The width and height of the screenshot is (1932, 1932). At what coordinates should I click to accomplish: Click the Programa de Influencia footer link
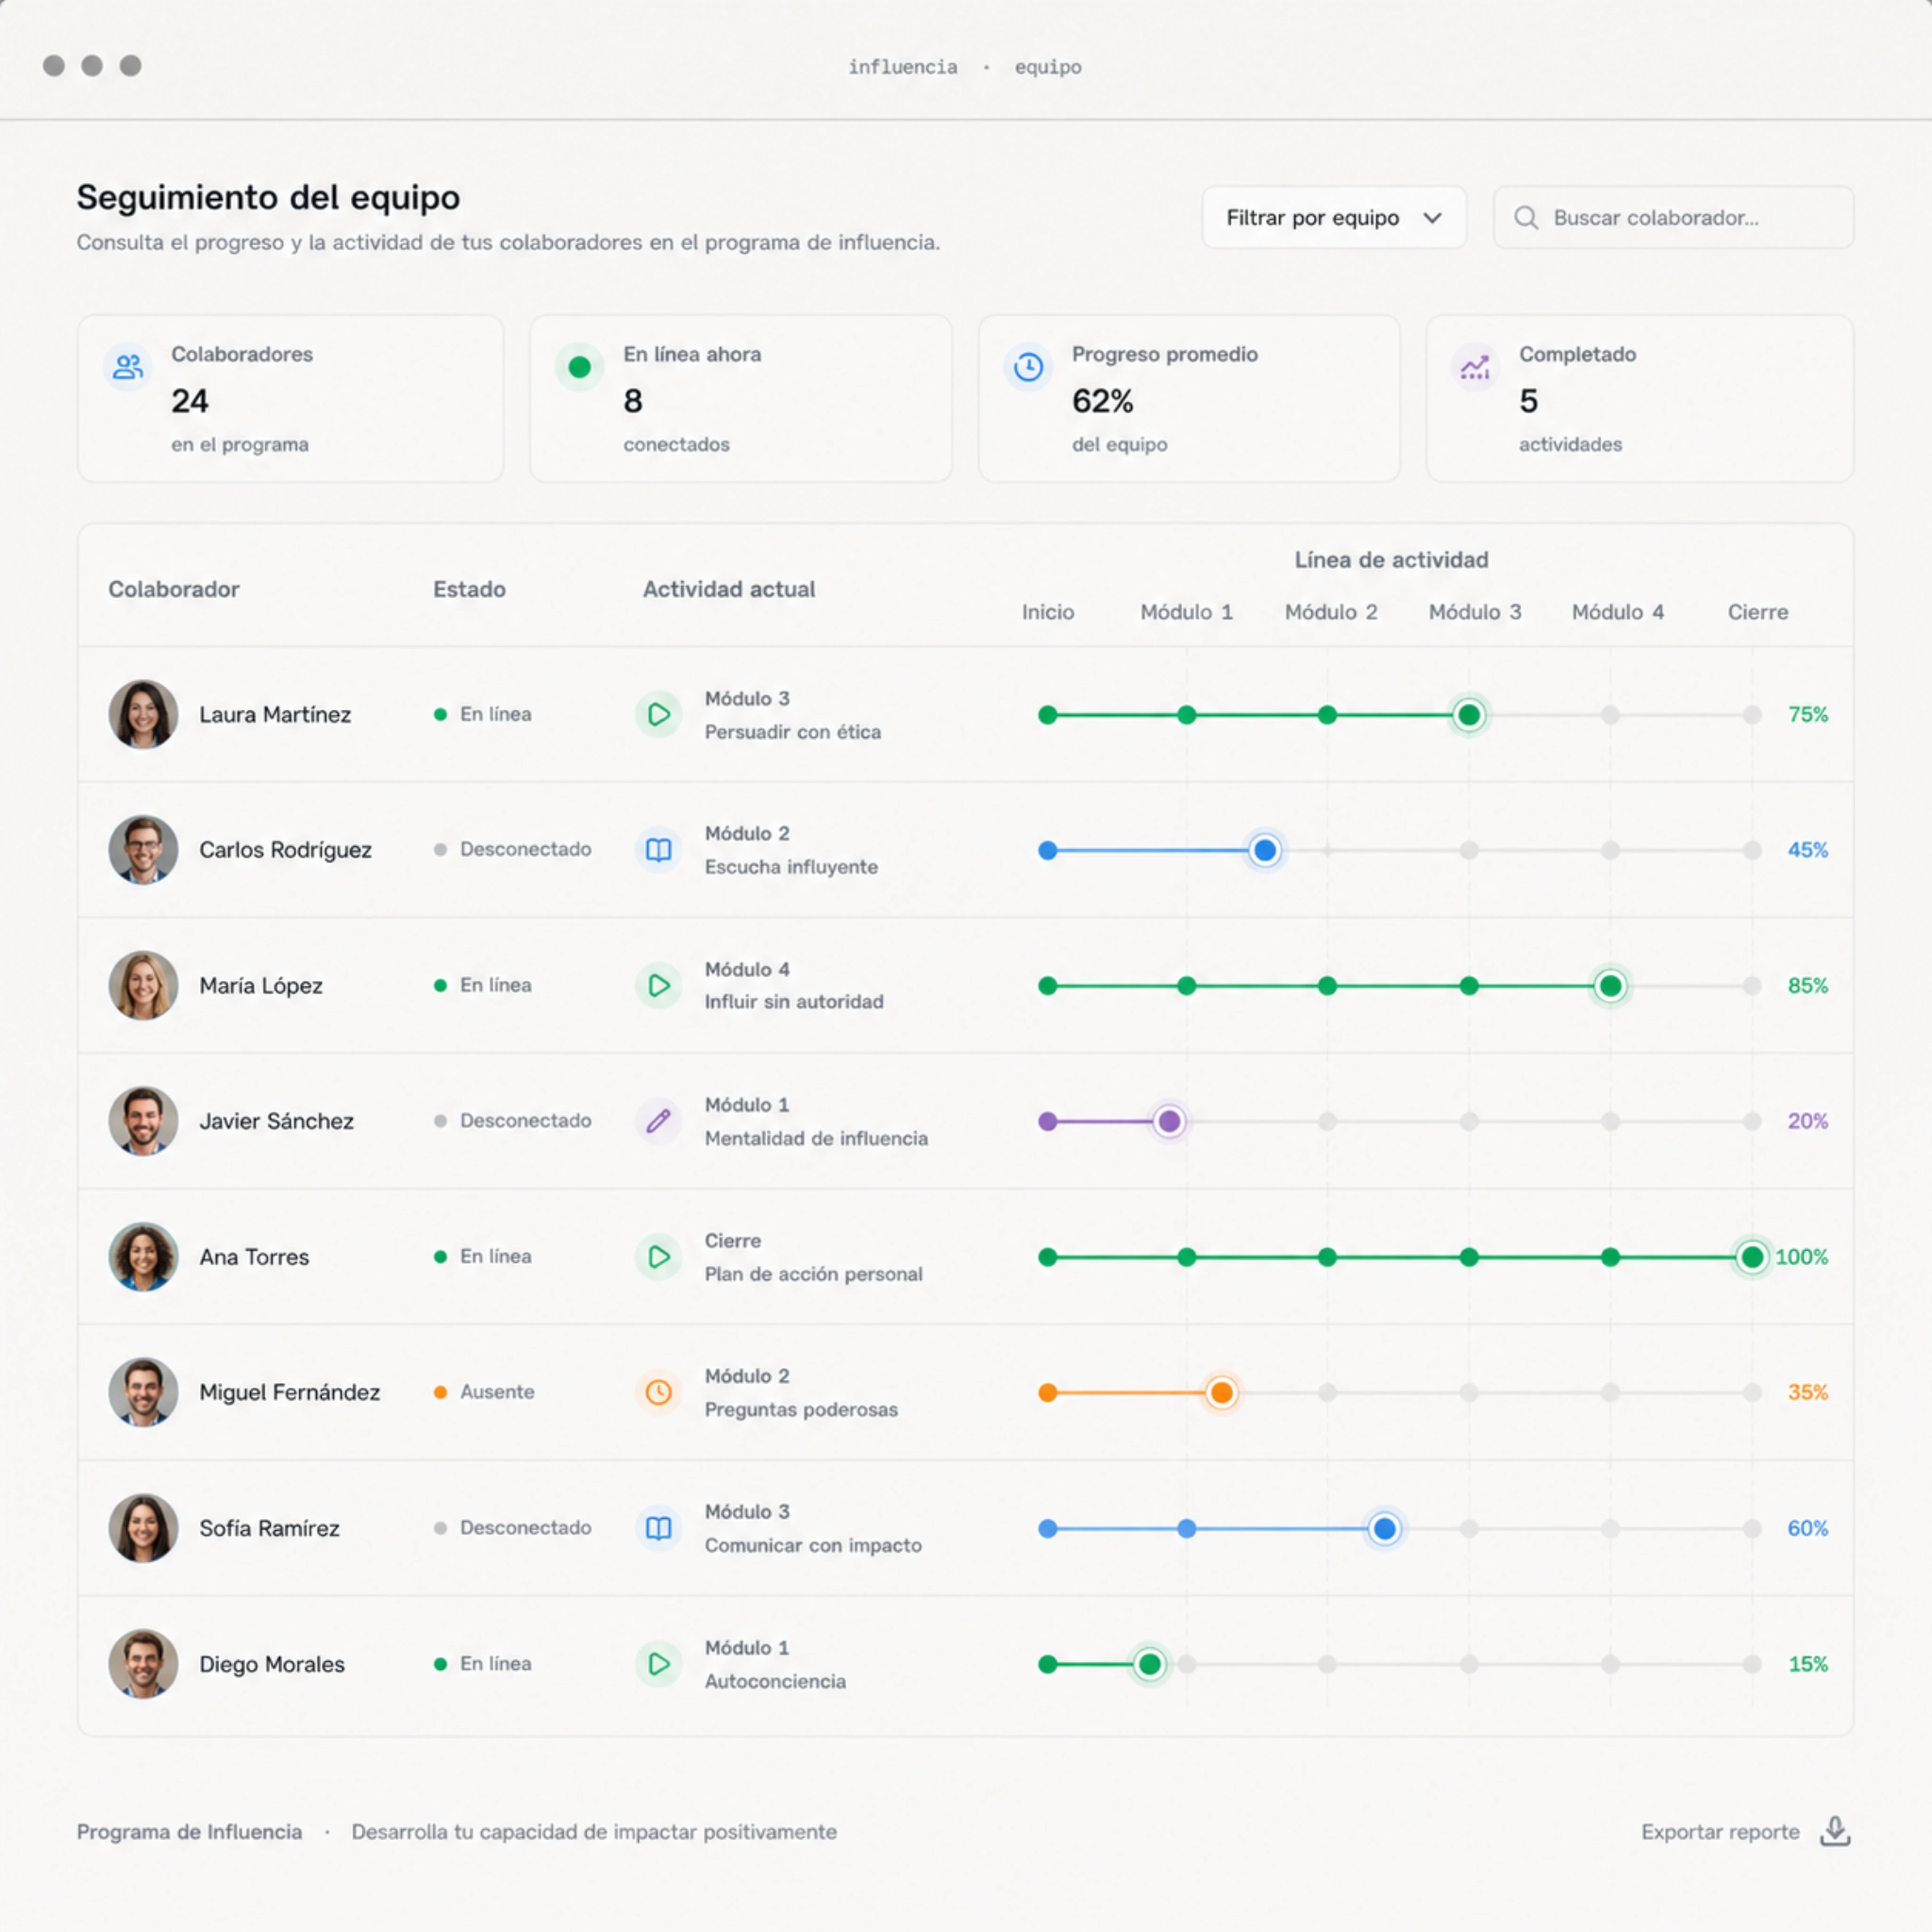pos(189,1832)
